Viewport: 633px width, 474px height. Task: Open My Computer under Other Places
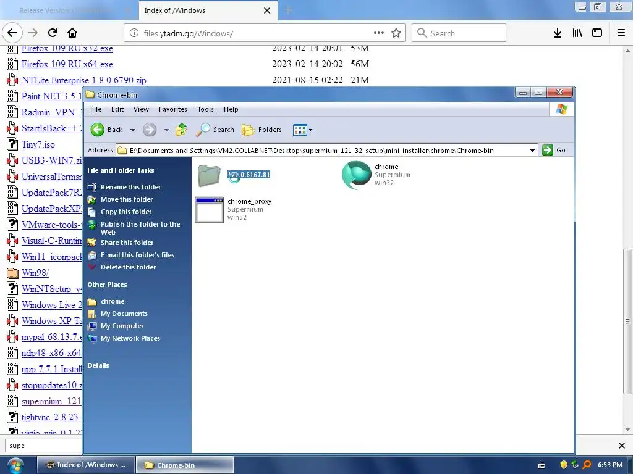coord(122,326)
